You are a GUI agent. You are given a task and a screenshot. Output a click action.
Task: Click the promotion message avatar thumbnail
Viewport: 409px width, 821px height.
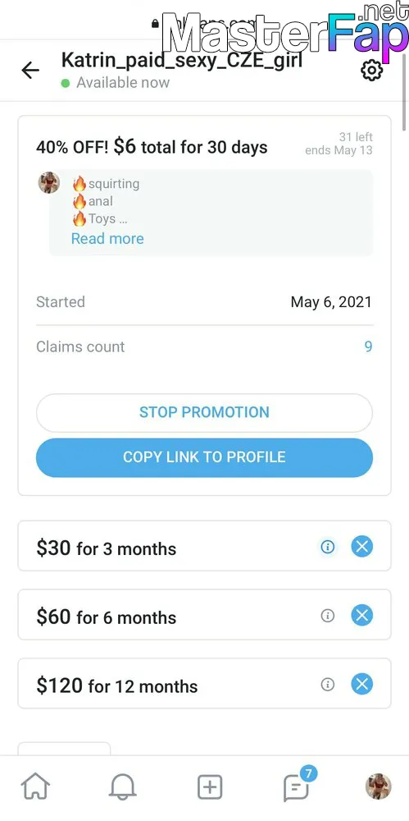[x=48, y=183]
